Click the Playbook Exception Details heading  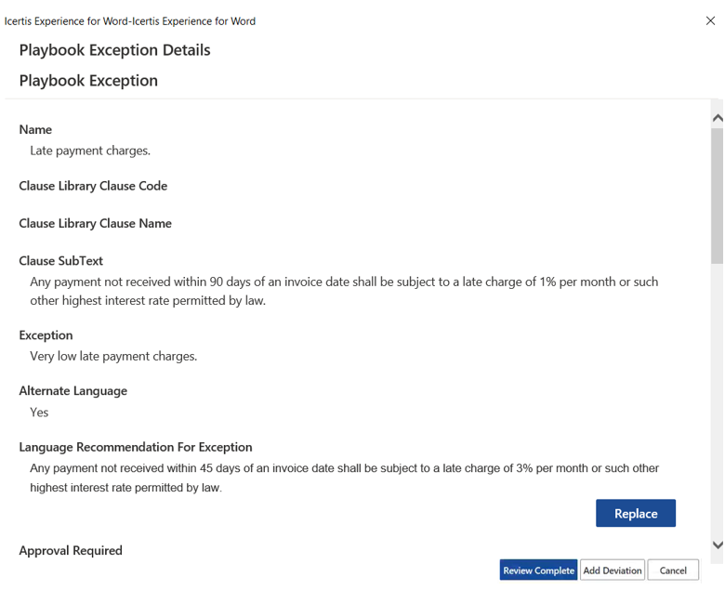[114, 50]
